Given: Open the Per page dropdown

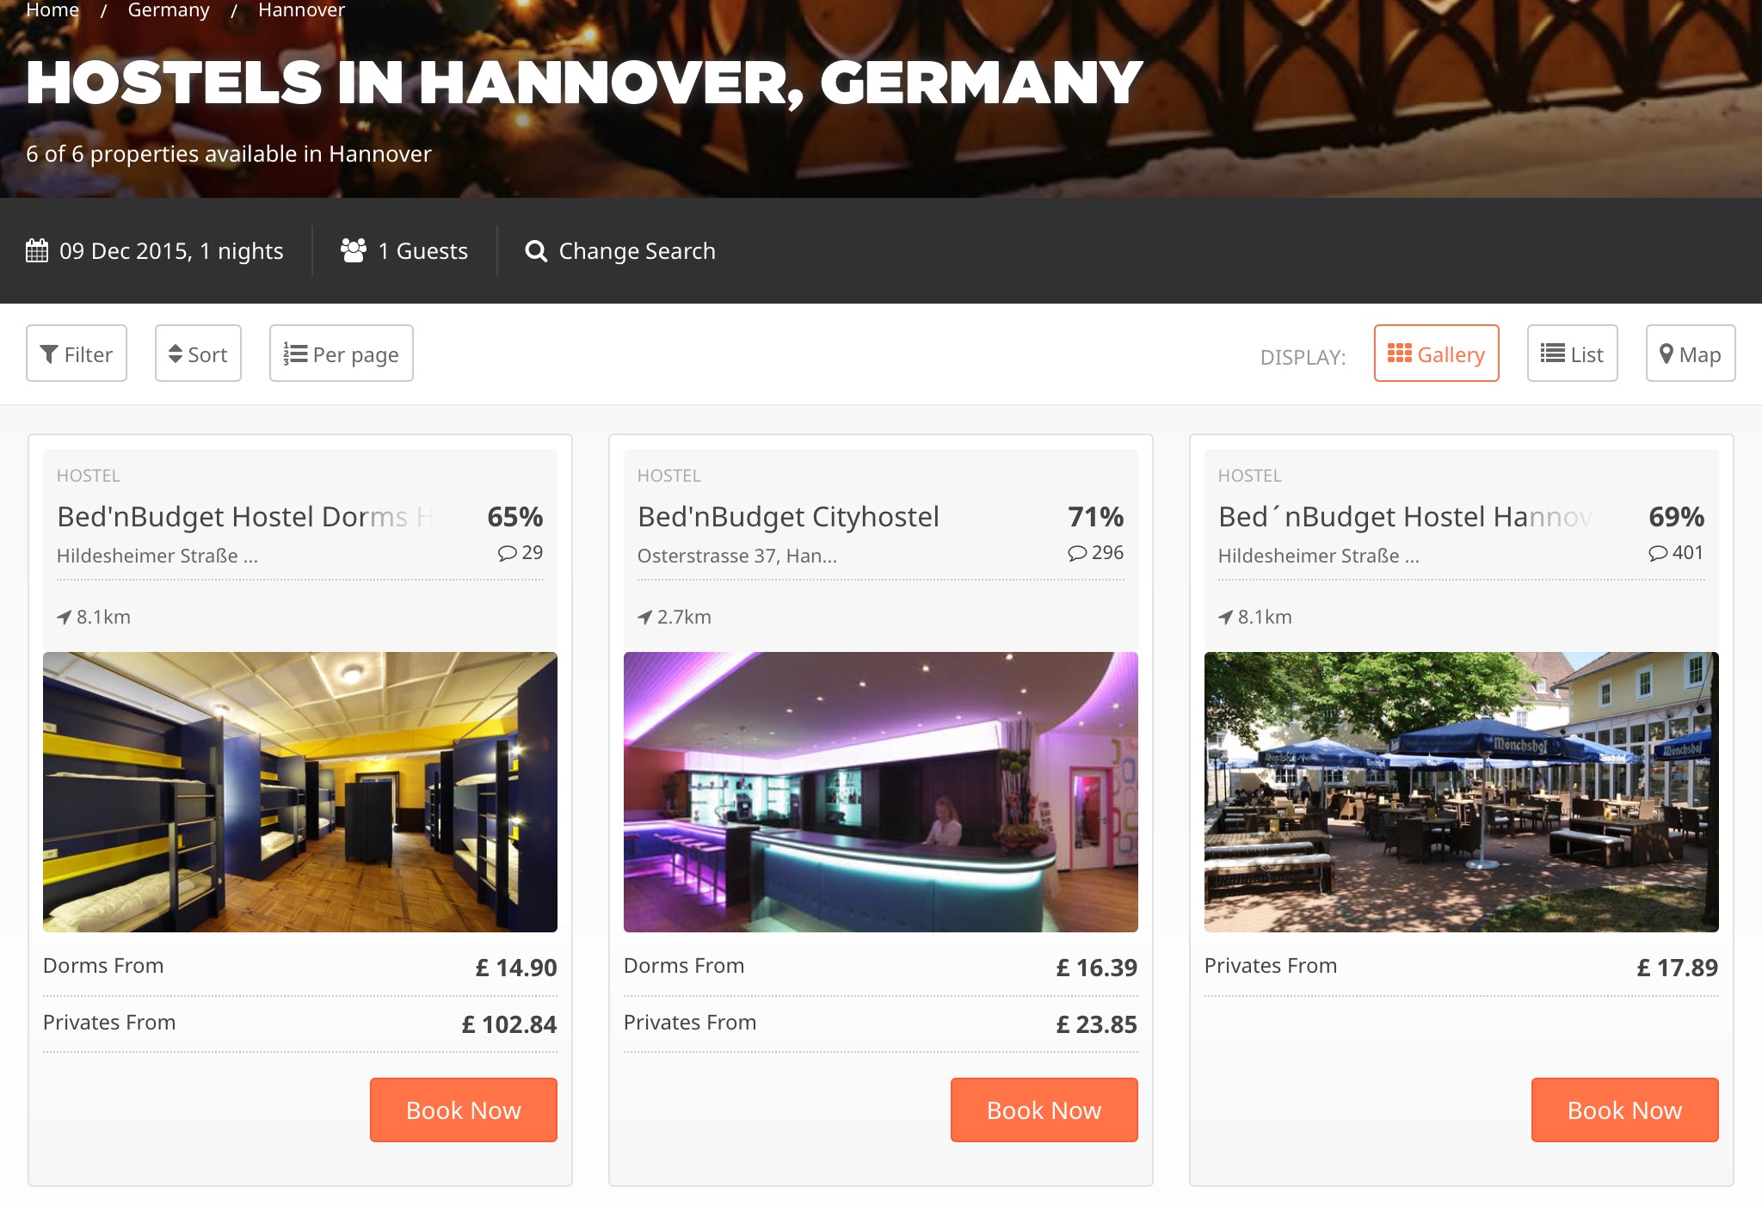Looking at the screenshot, I should click(341, 354).
